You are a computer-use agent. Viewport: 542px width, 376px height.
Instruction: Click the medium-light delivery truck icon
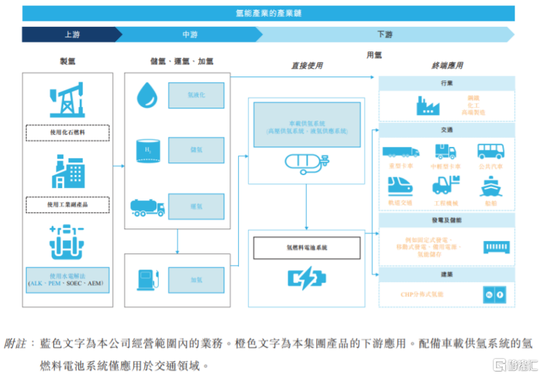445,151
